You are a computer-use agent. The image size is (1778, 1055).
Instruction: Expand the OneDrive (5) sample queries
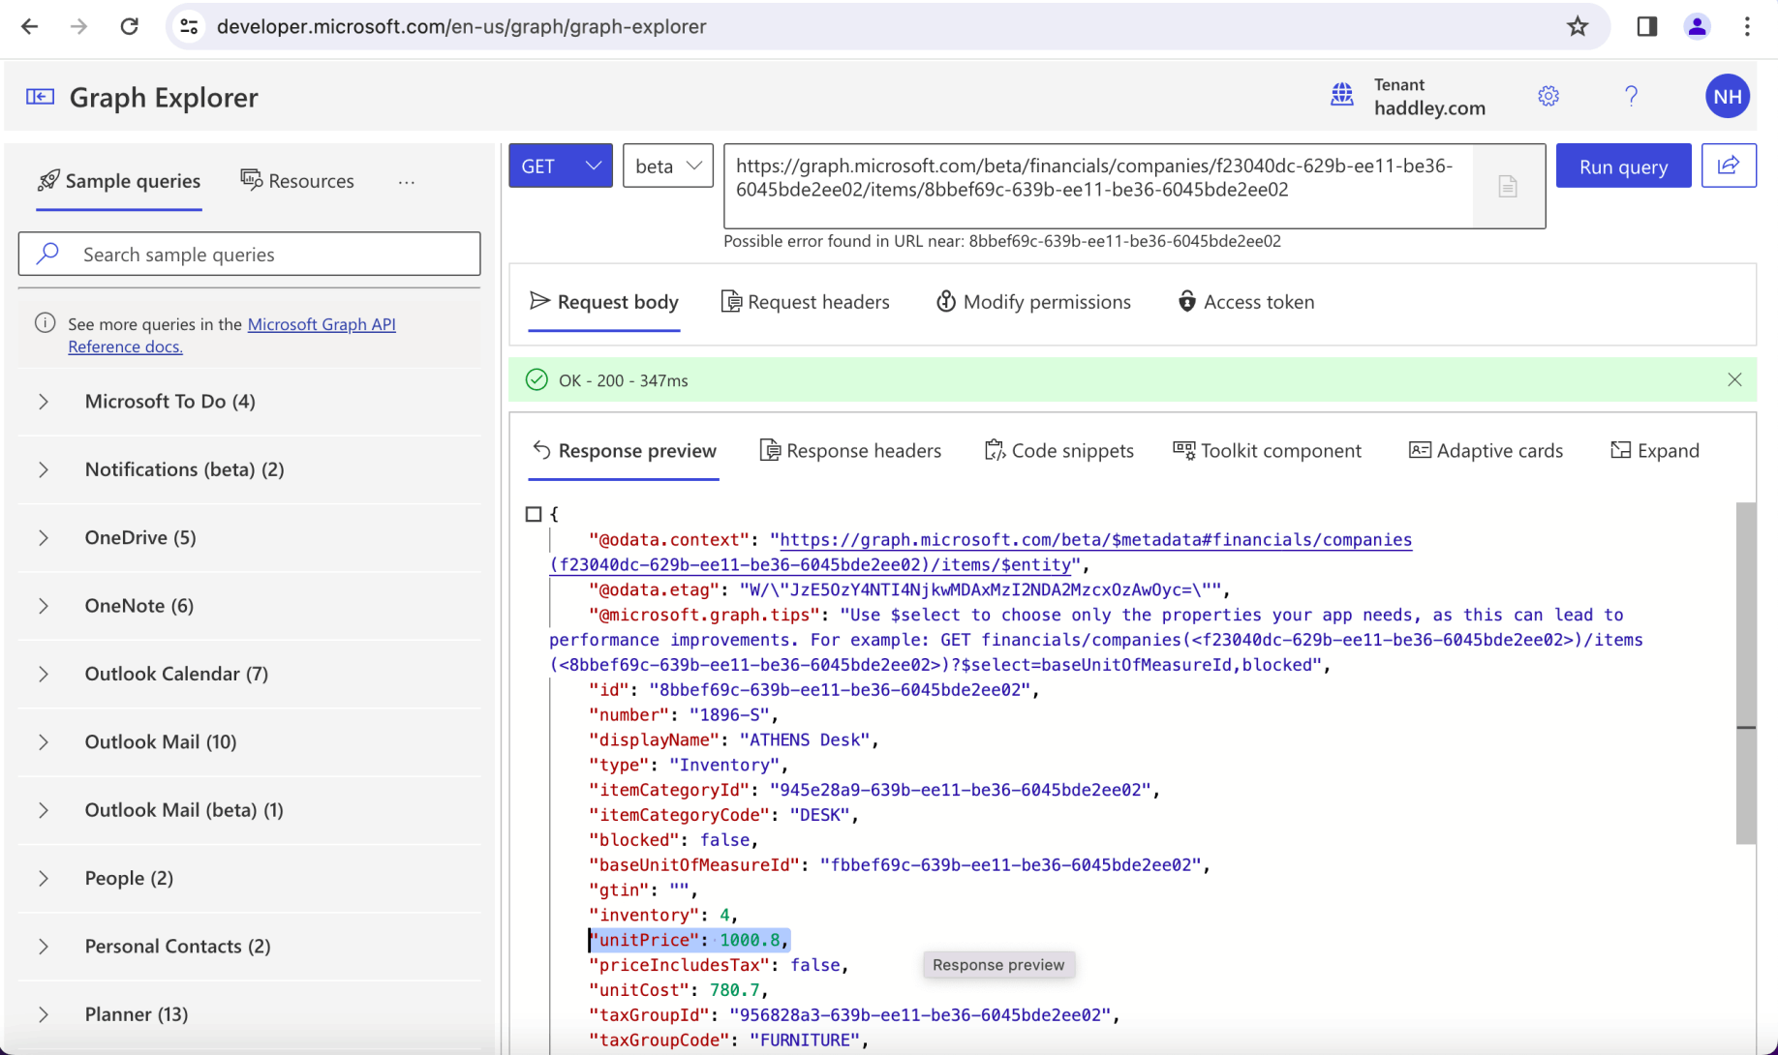[x=140, y=538]
